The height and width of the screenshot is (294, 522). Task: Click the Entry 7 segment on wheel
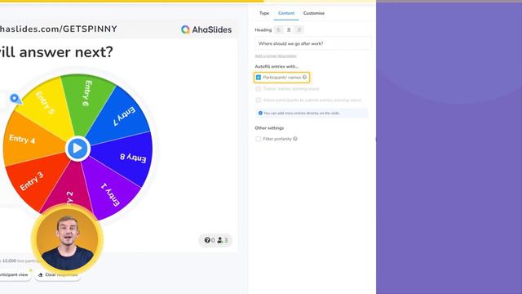pos(123,117)
